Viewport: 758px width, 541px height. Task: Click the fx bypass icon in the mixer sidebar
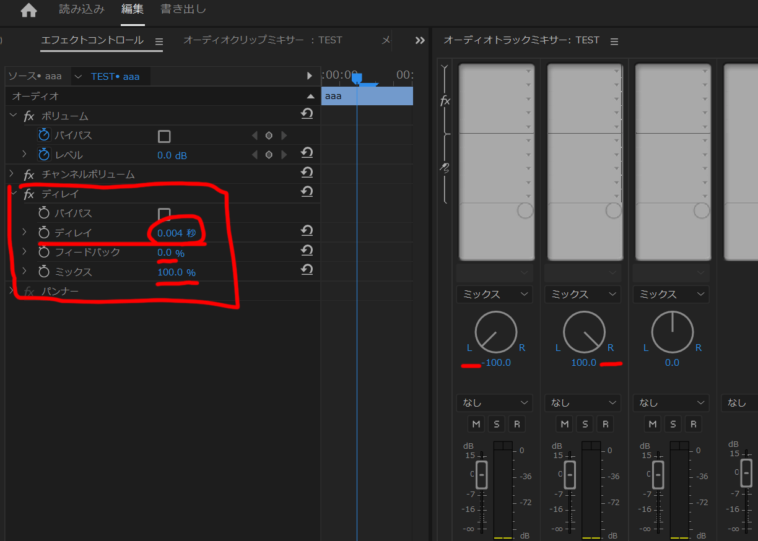pos(444,101)
